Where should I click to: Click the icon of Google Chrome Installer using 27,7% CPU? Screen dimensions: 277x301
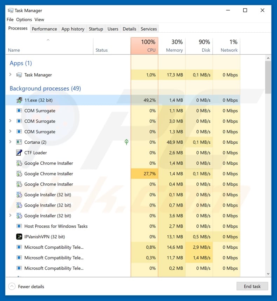coord(19,174)
